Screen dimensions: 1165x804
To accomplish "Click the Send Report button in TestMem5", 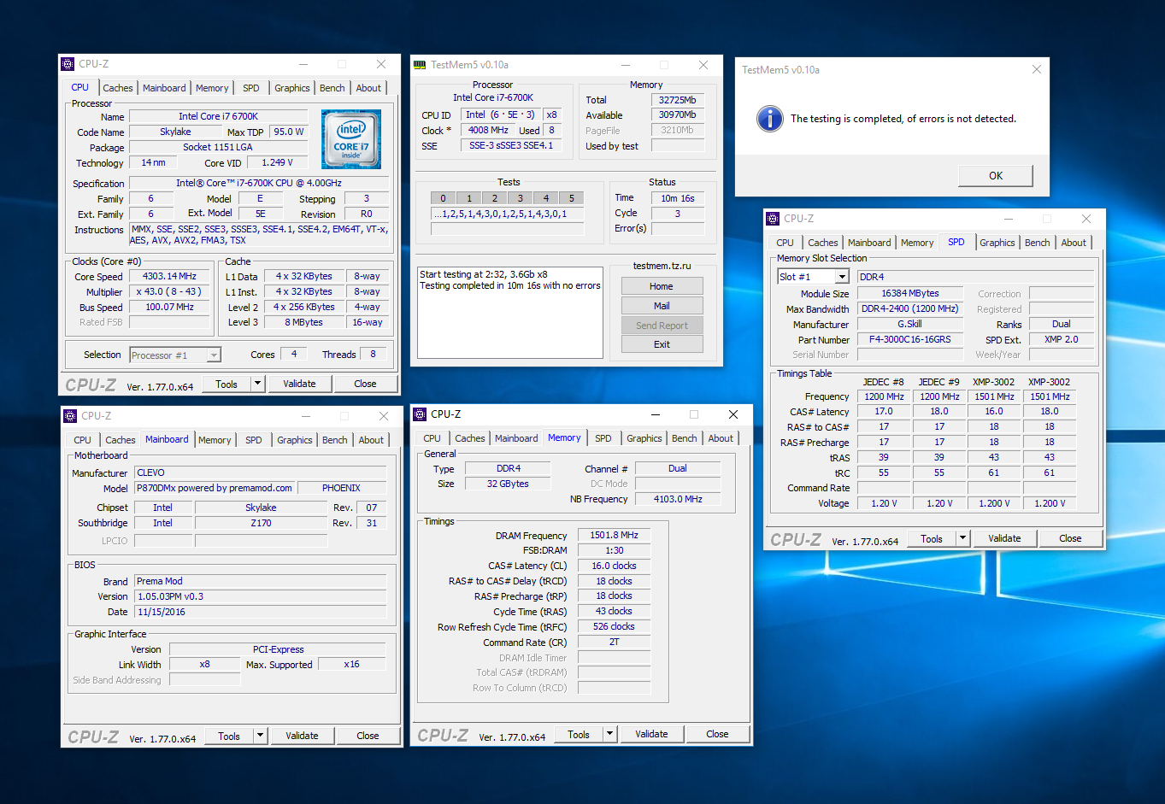I will tap(662, 326).
